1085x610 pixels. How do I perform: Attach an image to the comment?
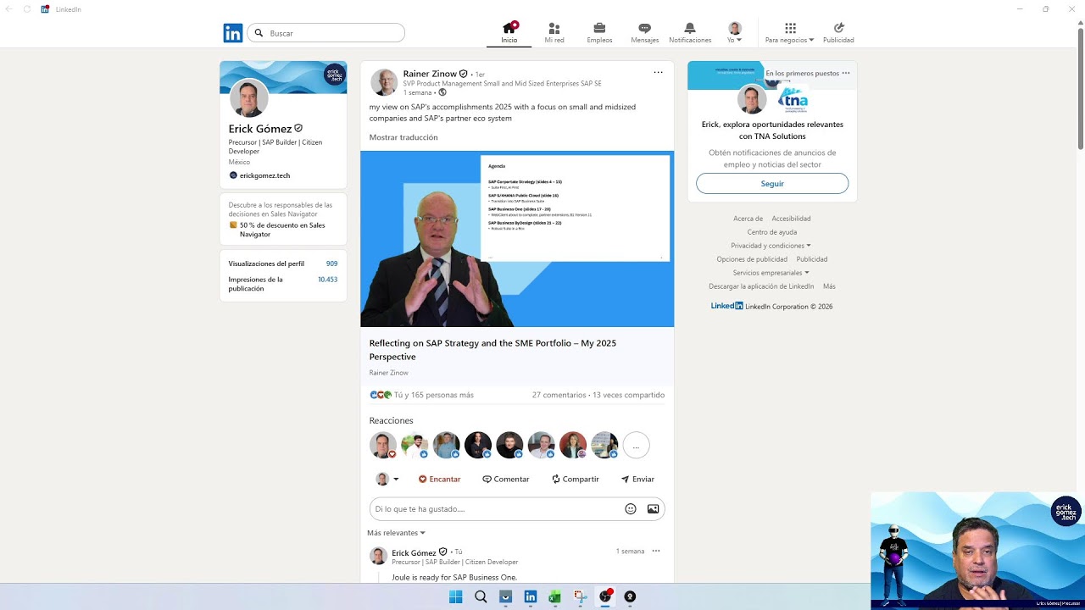[653, 509]
